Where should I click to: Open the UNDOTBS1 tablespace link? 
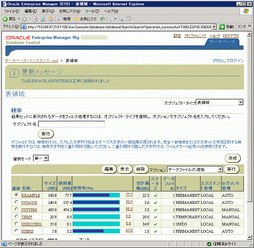(x=31, y=224)
